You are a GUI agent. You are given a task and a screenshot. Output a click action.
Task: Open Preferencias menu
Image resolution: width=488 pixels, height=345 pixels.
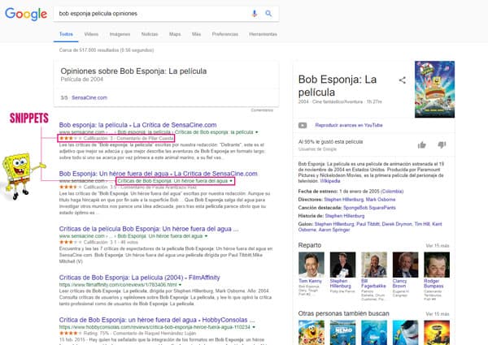pyautogui.click(x=225, y=34)
